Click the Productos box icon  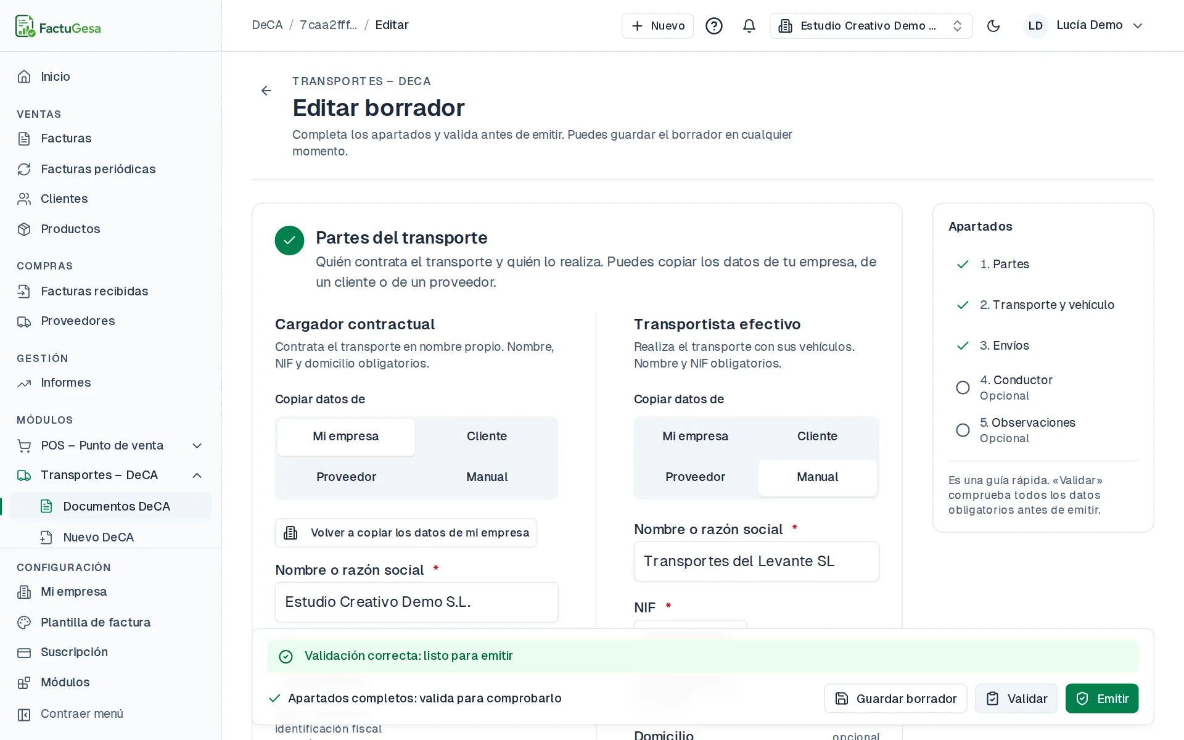24,229
